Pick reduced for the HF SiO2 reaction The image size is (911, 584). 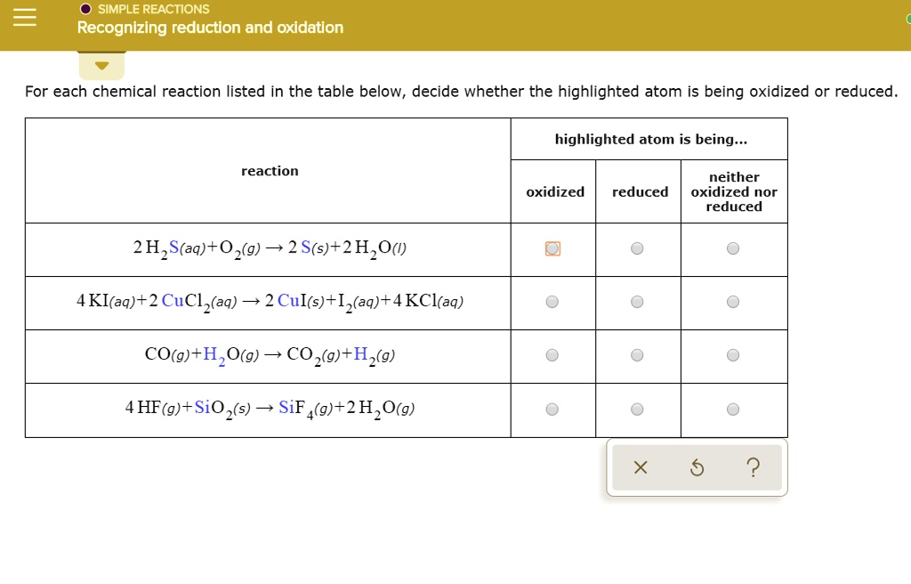click(637, 410)
